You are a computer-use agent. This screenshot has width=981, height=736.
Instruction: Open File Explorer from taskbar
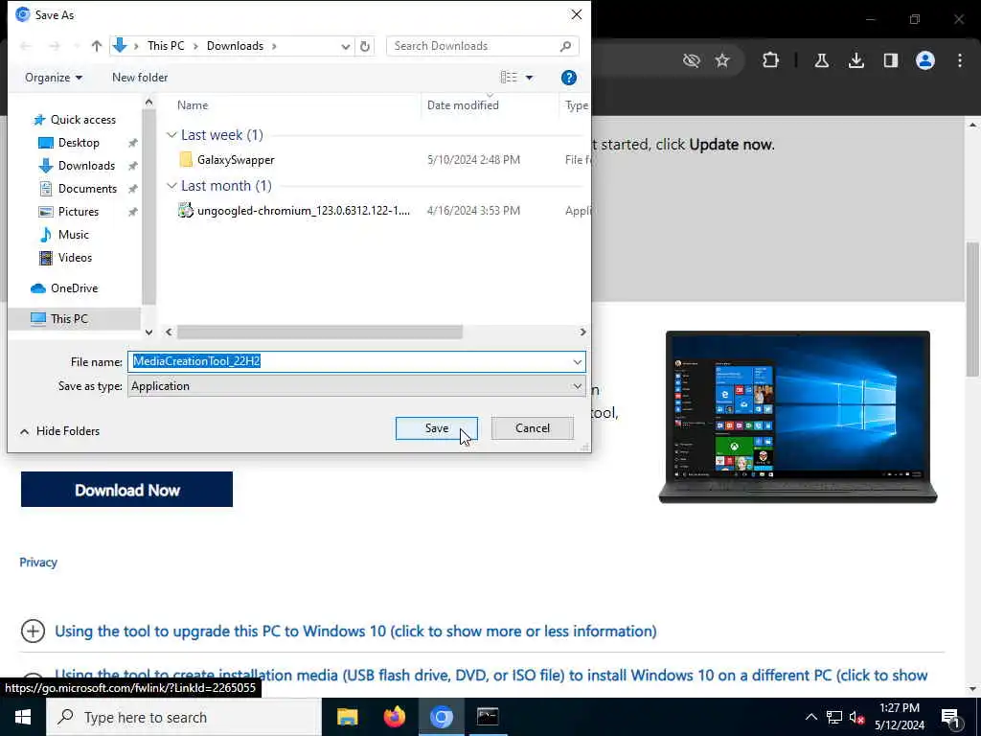[347, 717]
